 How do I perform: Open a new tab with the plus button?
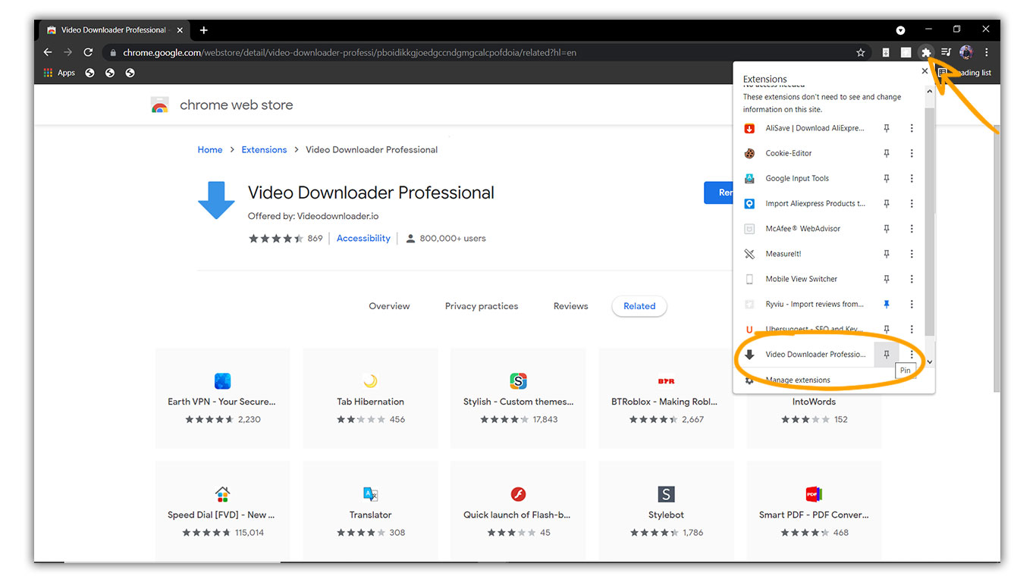203,30
